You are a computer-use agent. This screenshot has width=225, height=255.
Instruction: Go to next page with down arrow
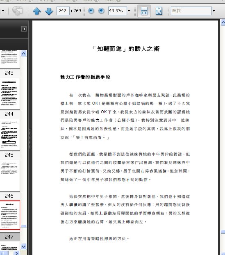point(49,11)
